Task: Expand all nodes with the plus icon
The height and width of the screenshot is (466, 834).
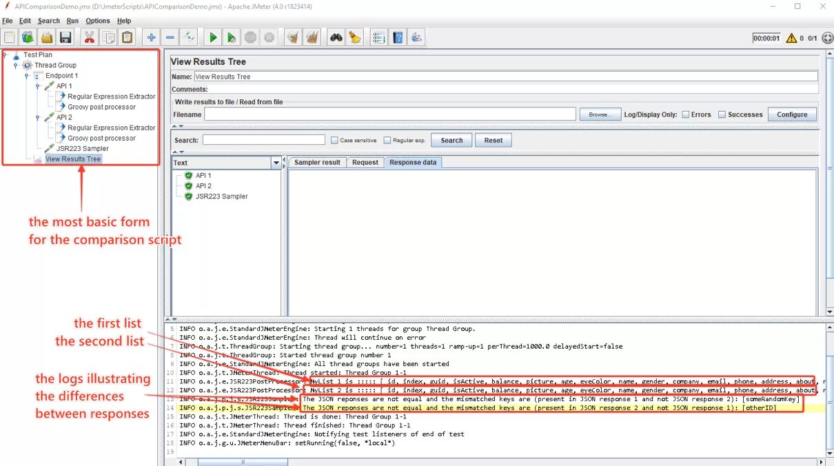Action: [x=151, y=37]
